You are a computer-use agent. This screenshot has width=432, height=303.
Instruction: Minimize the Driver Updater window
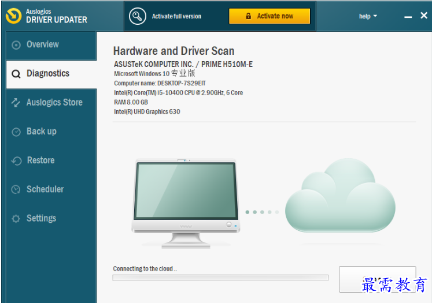point(408,17)
